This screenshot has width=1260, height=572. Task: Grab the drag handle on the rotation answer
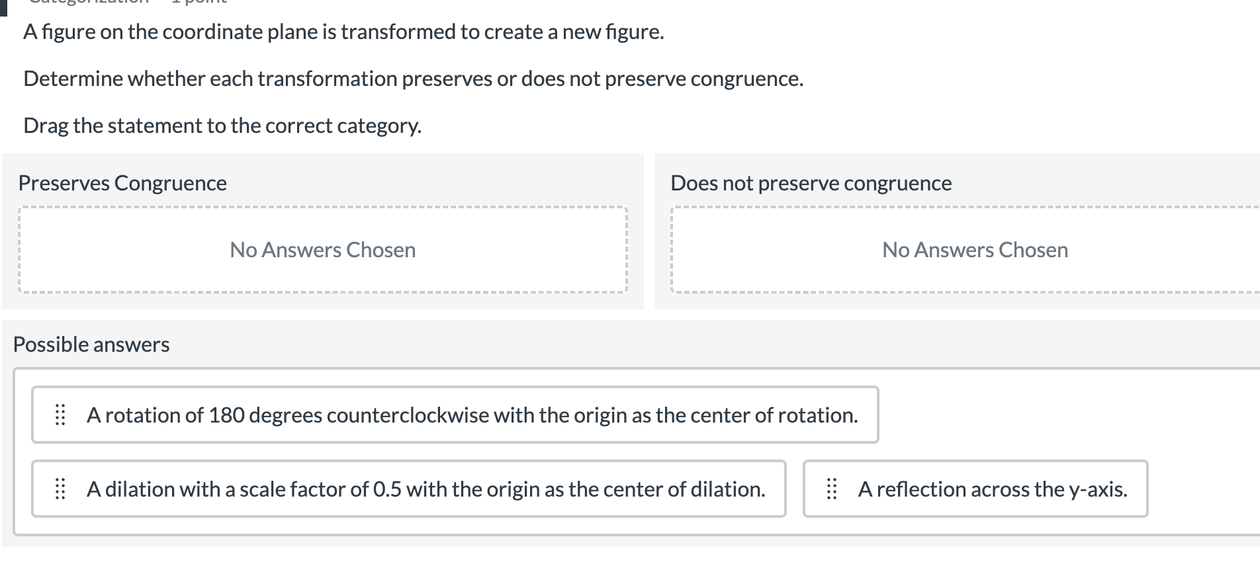60,415
